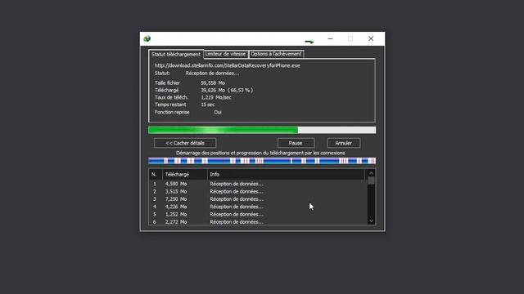
Task: Click the download rate 1,219 Mo/sec
Action: click(x=216, y=98)
